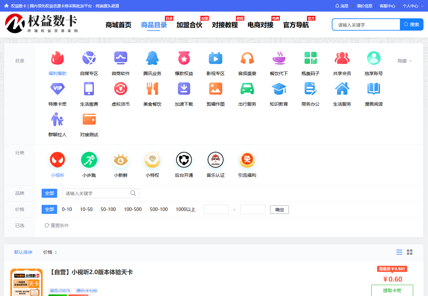Choose the 小特权 subcategory icon
This screenshot has height=296, width=428.
pos(152,160)
